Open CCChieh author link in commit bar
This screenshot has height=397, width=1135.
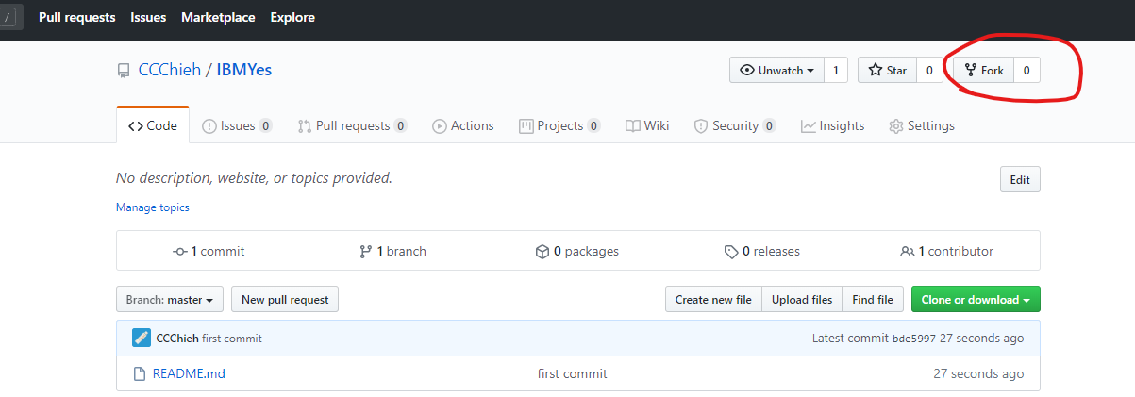click(x=177, y=339)
